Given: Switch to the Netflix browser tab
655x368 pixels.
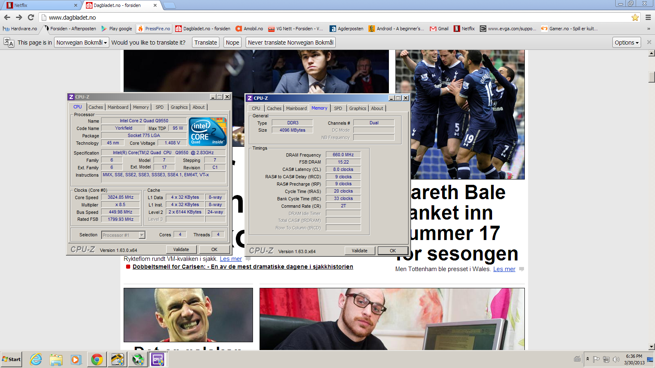Looking at the screenshot, I should click(x=41, y=5).
